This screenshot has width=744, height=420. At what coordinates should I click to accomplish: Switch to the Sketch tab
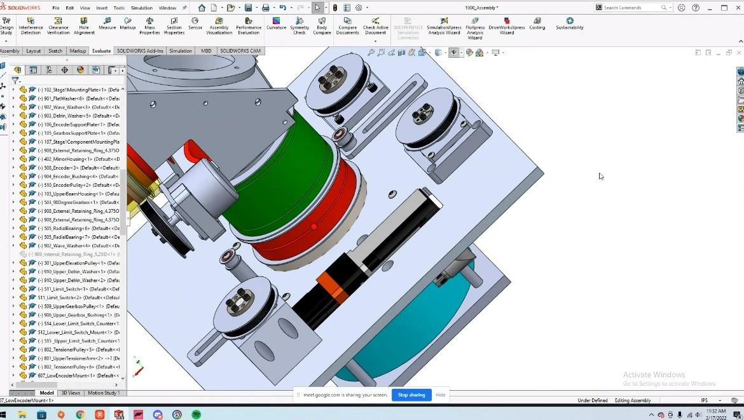click(55, 51)
